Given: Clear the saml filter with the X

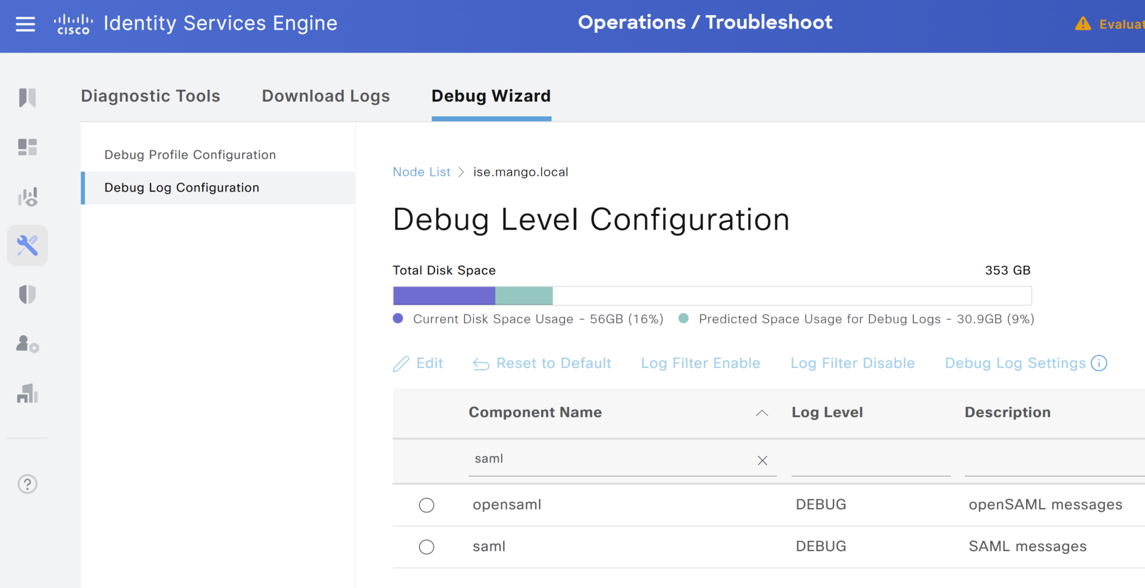Looking at the screenshot, I should pos(762,460).
